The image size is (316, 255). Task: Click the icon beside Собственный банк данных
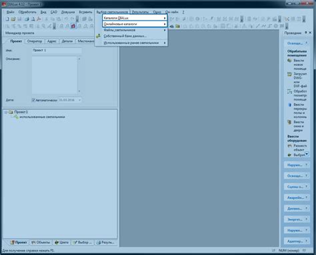click(98, 36)
